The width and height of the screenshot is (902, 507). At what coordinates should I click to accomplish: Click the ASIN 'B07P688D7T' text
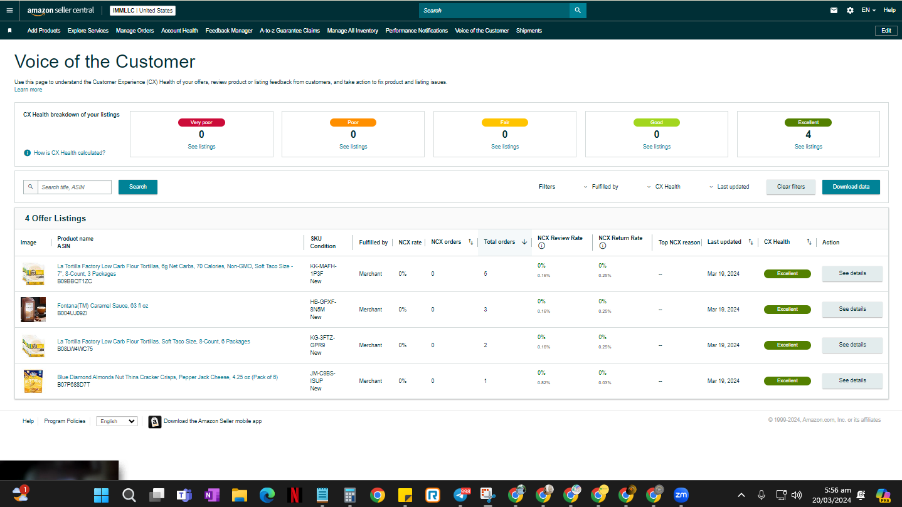click(73, 385)
